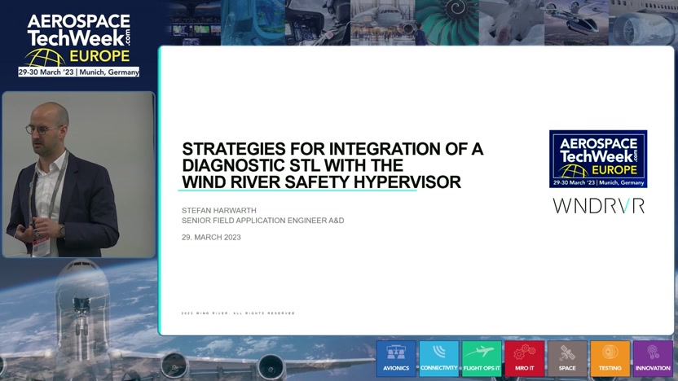Select the Testing category tile
Image resolution: width=678 pixels, height=381 pixels.
click(610, 358)
